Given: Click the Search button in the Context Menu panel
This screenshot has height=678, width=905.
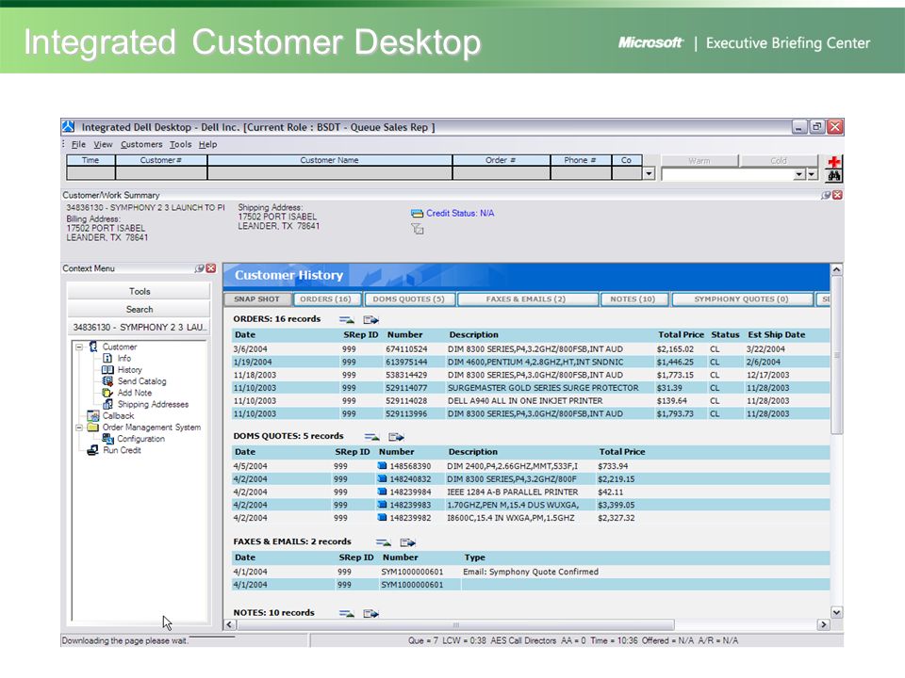Looking at the screenshot, I should tap(140, 309).
